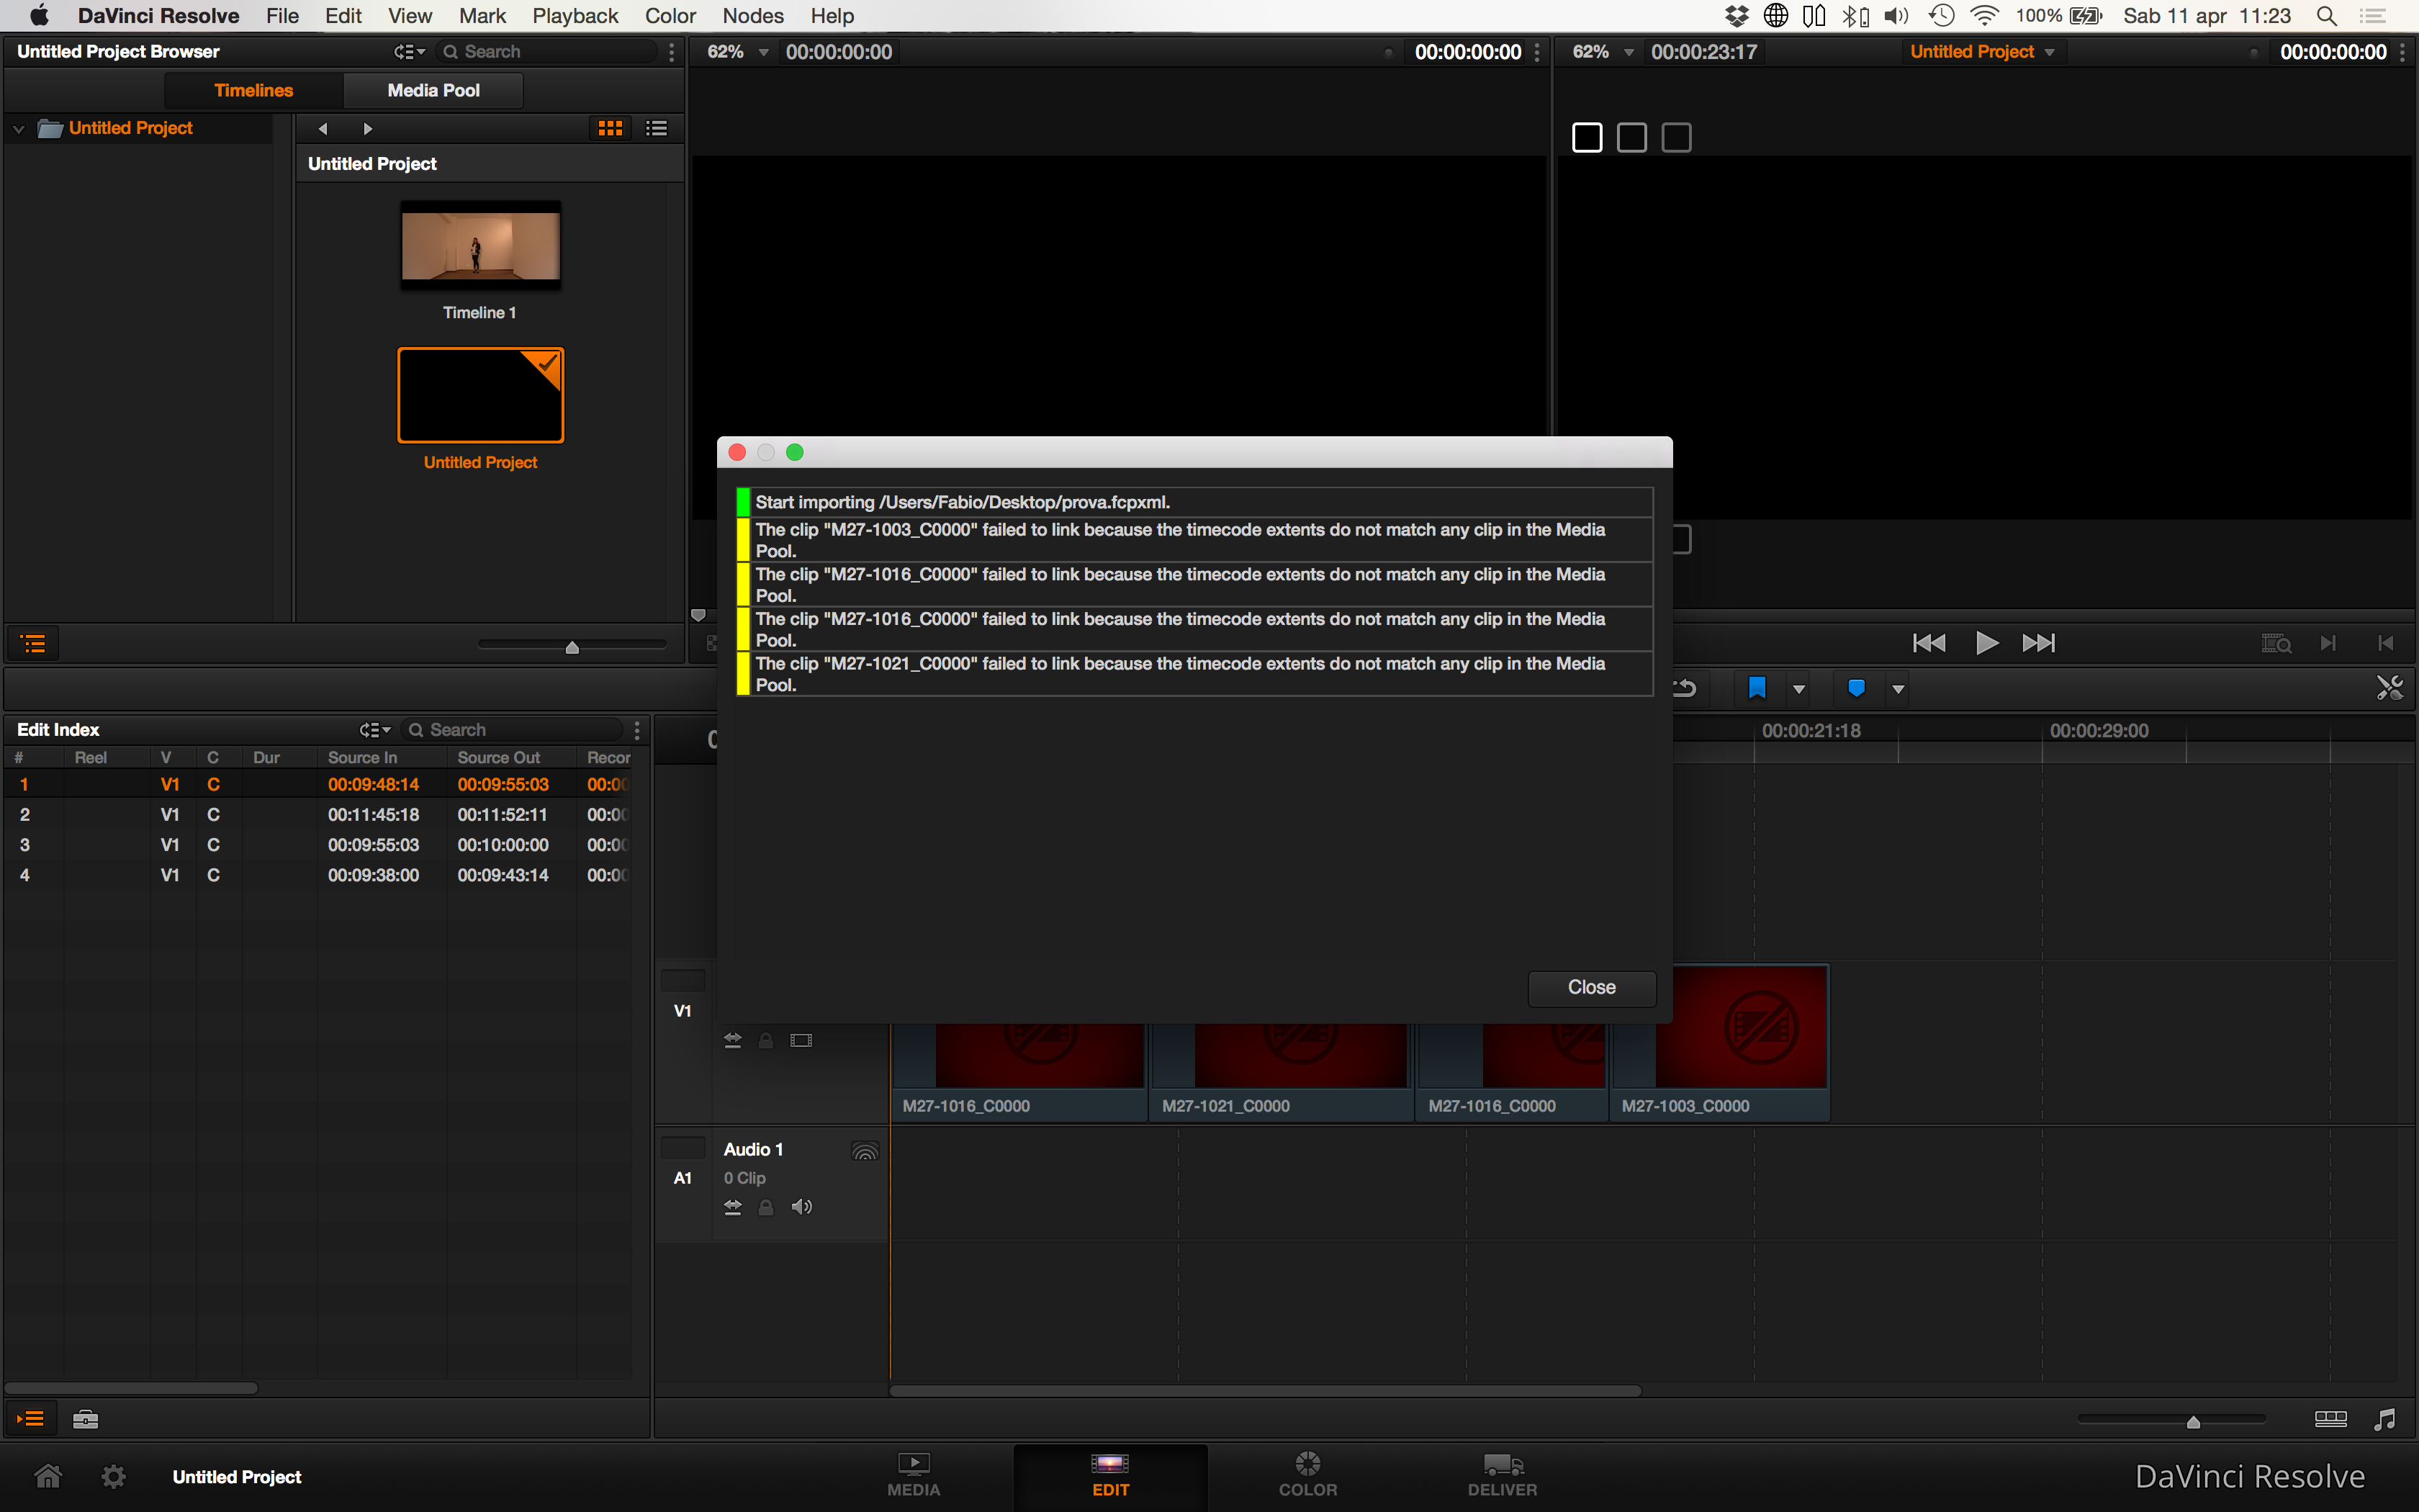Click the project browser Search field

[548, 51]
